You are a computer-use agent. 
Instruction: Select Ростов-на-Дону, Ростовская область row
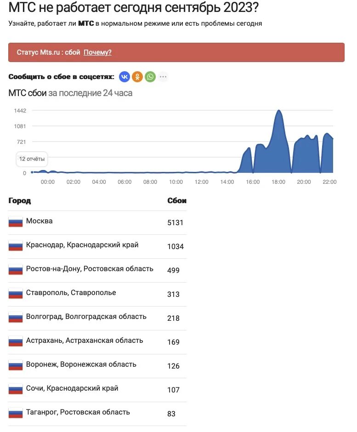pyautogui.click(x=97, y=270)
